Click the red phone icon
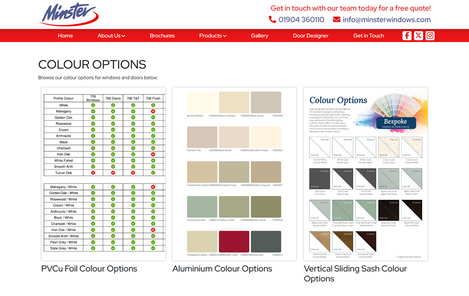This screenshot has width=469, height=296. (272, 20)
